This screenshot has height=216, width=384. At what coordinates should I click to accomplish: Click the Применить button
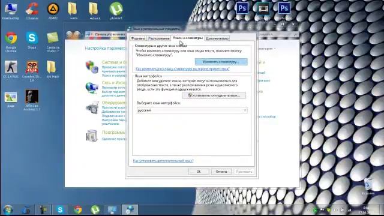[x=244, y=172]
